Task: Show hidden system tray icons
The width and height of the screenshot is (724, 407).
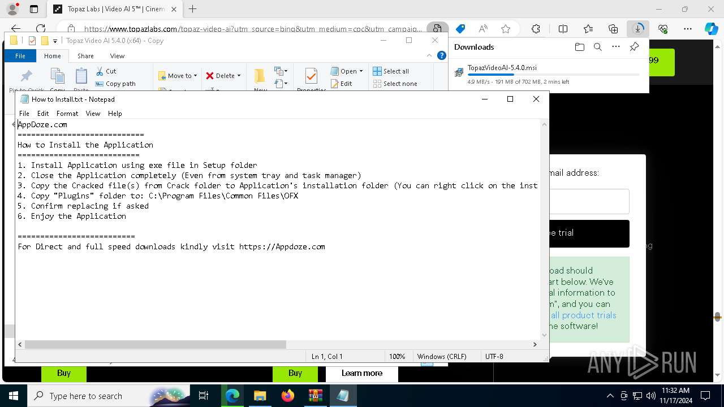Action: click(x=610, y=396)
